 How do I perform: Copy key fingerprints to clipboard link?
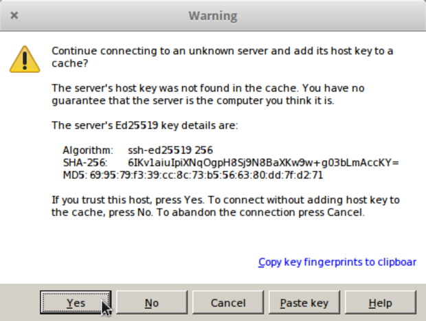pyautogui.click(x=337, y=262)
